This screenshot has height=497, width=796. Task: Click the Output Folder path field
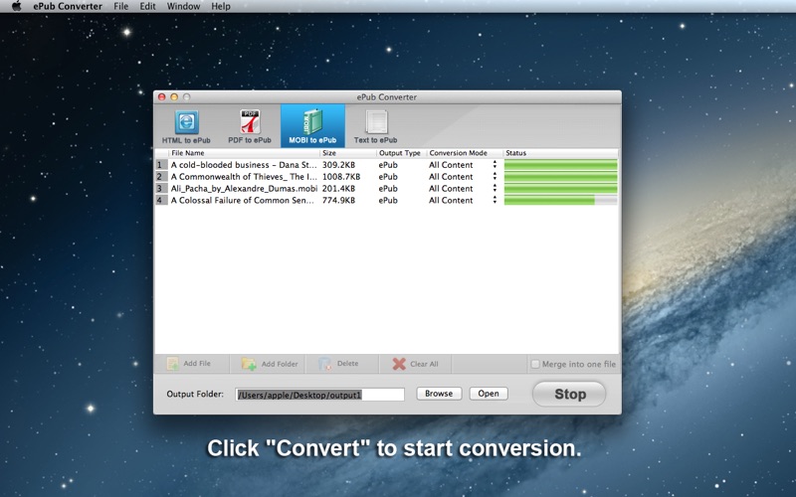click(319, 395)
